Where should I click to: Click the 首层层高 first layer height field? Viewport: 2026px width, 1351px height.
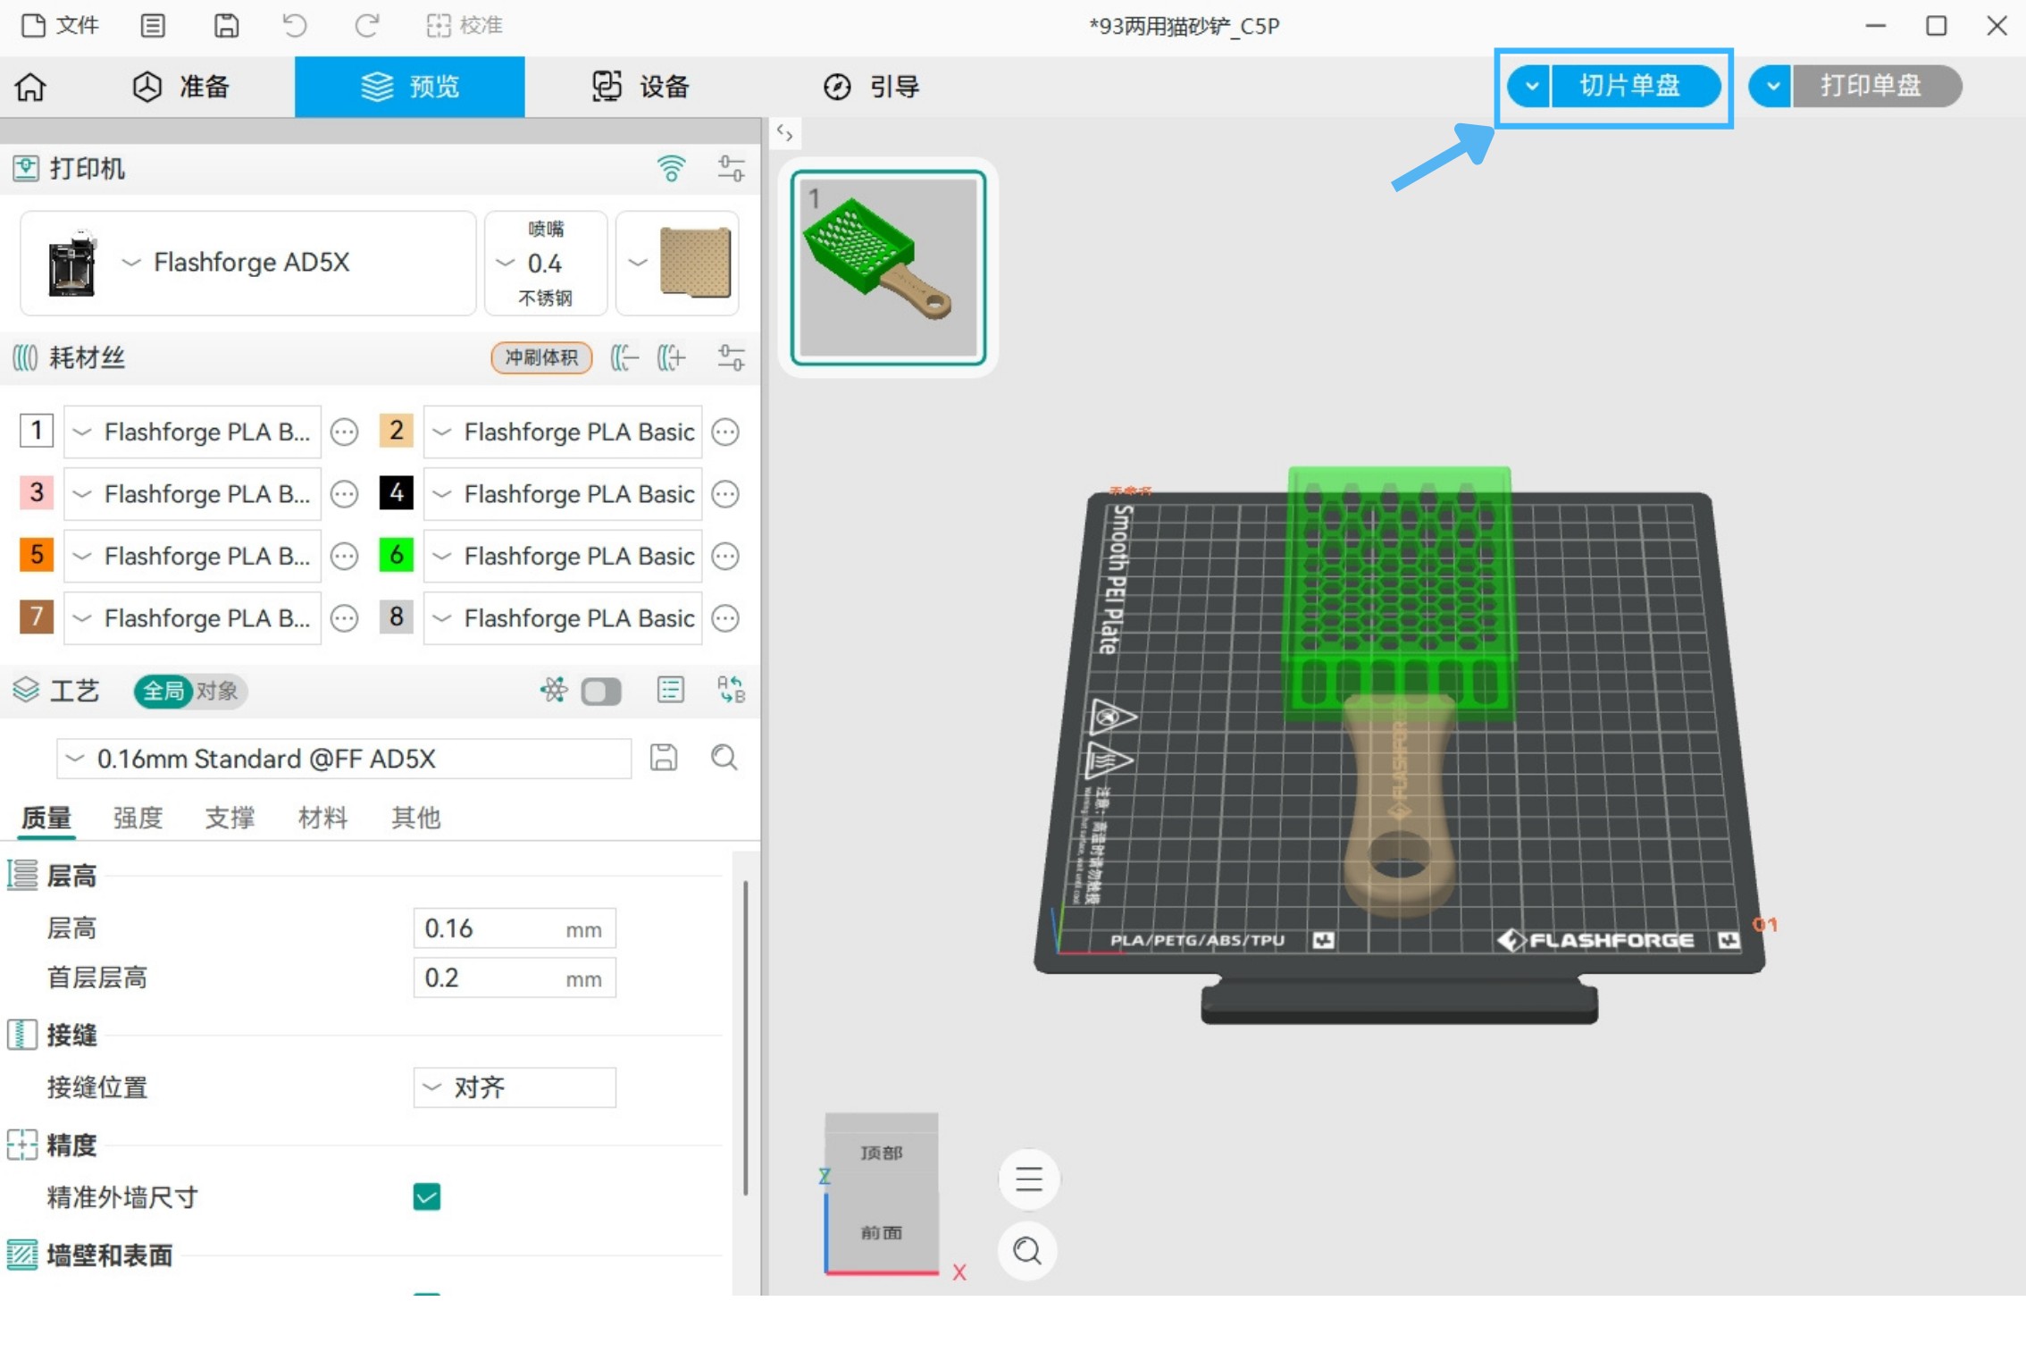515,978
